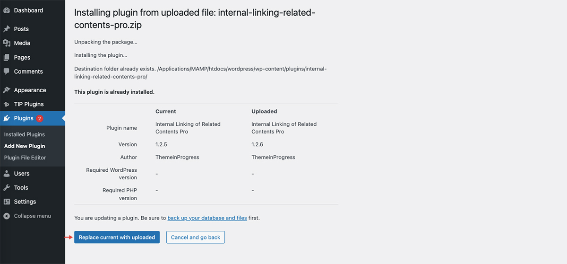Screen dimensions: 567x264
Task: Click the Settings sliders icon
Action: coord(7,202)
